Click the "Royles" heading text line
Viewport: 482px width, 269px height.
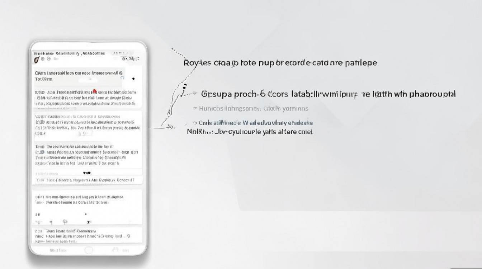(280, 63)
